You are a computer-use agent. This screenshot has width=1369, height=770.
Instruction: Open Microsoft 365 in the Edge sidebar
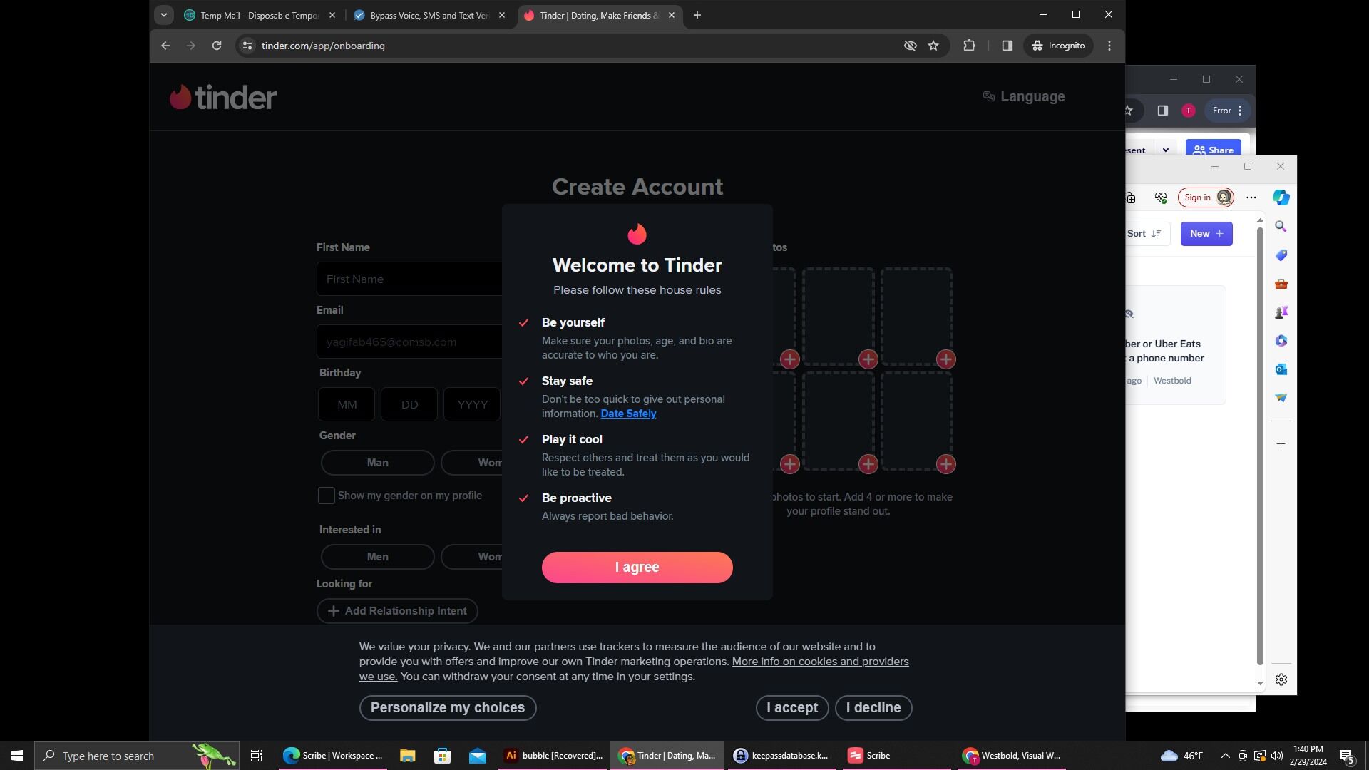pos(1281,341)
